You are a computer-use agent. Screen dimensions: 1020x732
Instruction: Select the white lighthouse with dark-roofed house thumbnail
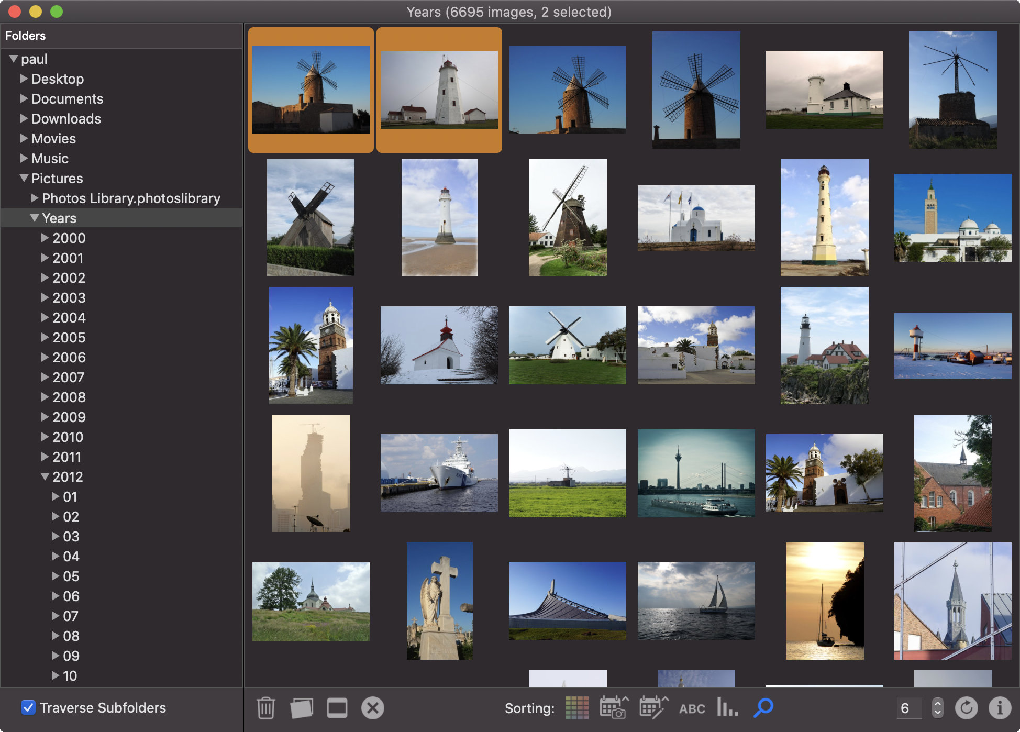[825, 90]
